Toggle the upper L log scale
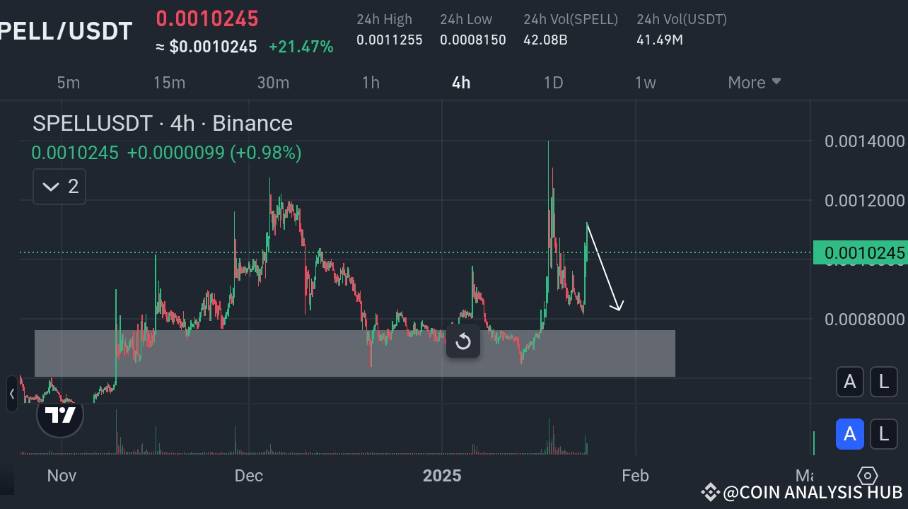The width and height of the screenshot is (908, 509). point(884,382)
